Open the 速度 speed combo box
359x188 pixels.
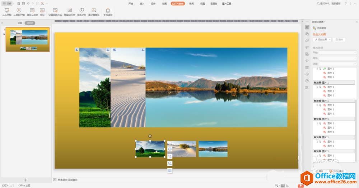(x=338, y=64)
